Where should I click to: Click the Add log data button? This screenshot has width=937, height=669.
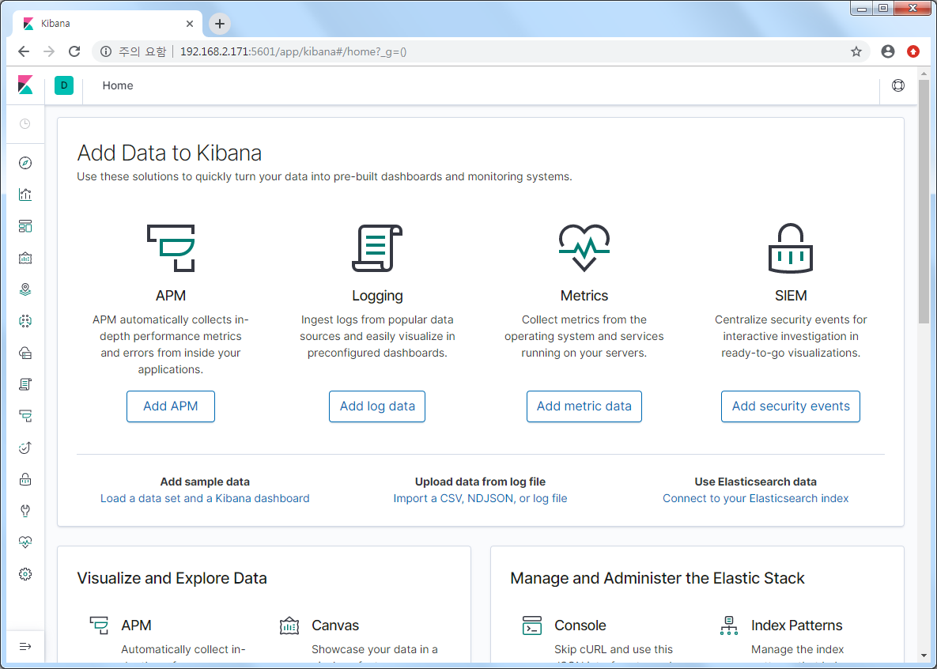377,406
